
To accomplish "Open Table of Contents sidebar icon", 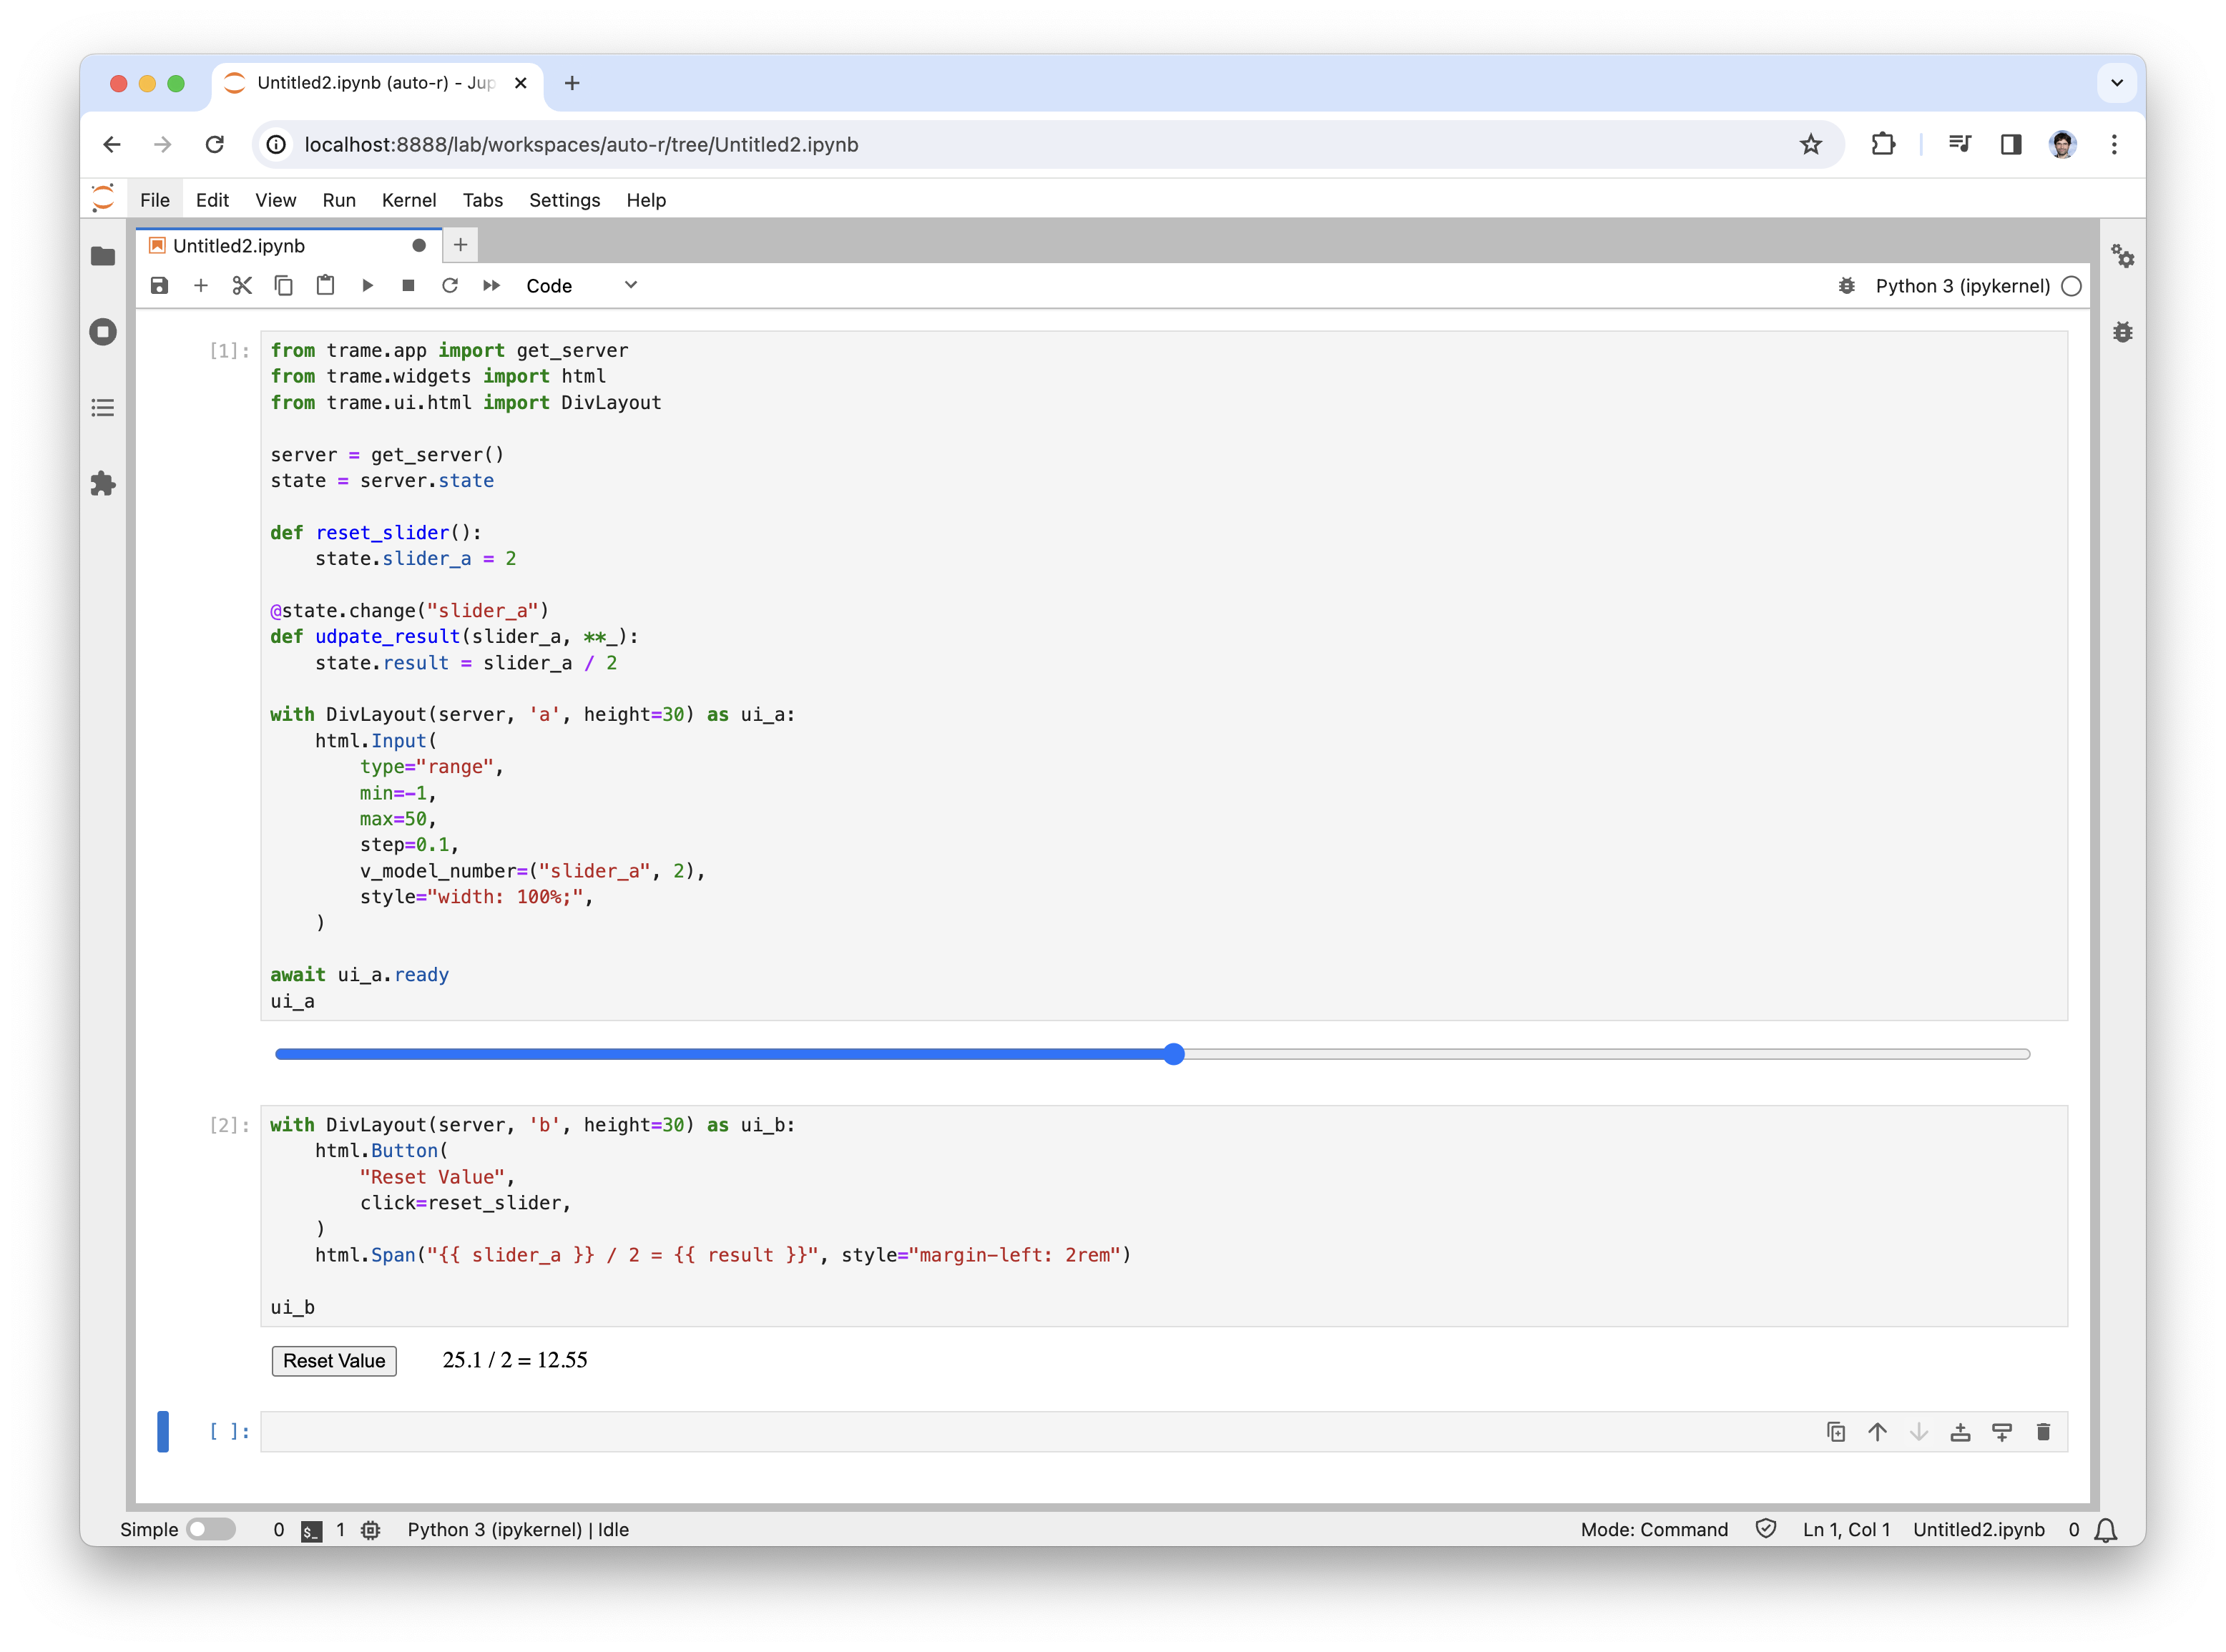I will 103,408.
